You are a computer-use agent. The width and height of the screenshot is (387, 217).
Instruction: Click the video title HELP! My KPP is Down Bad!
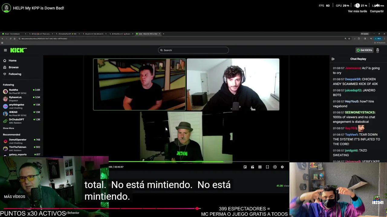pyautogui.click(x=38, y=8)
